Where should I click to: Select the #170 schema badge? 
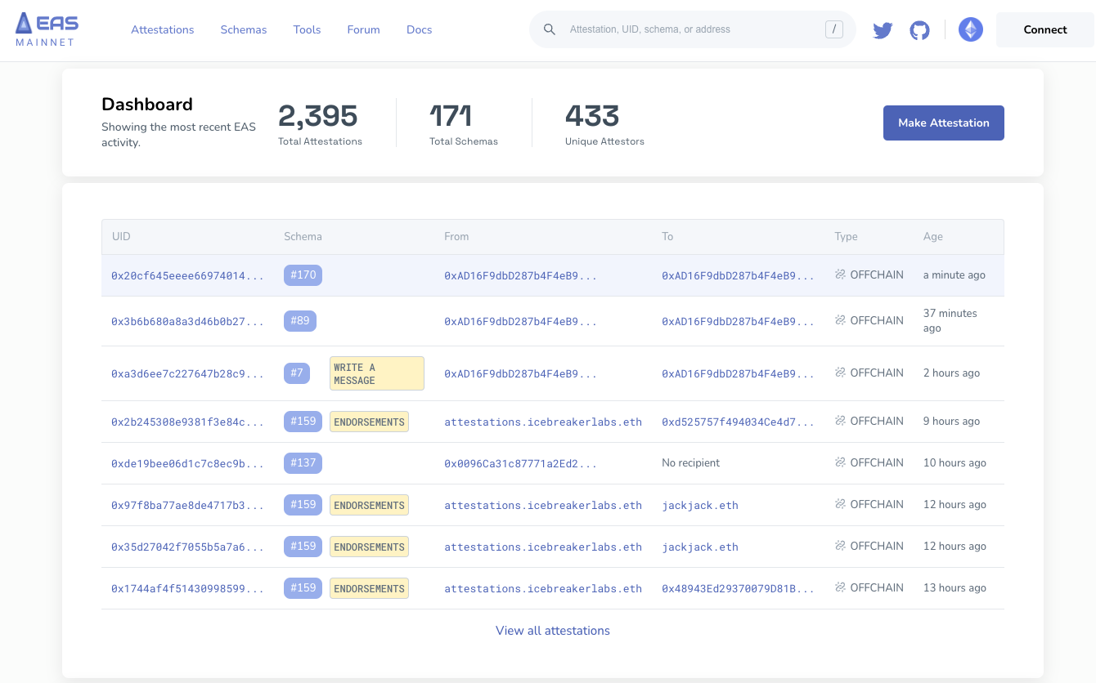(303, 275)
